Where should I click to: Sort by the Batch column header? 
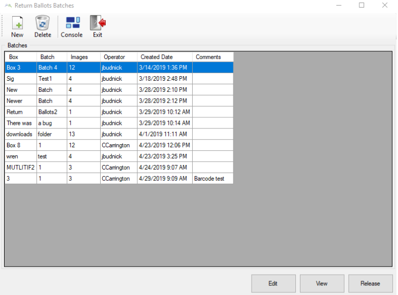(x=52, y=57)
